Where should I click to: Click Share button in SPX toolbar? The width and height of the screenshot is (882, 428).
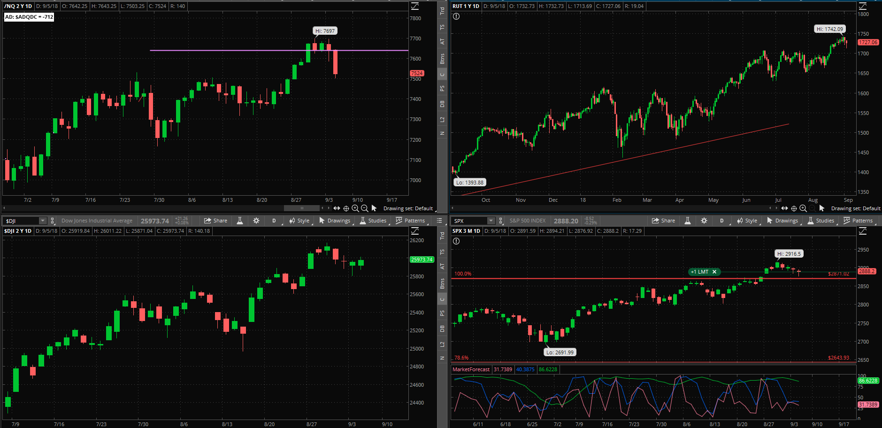click(x=664, y=221)
